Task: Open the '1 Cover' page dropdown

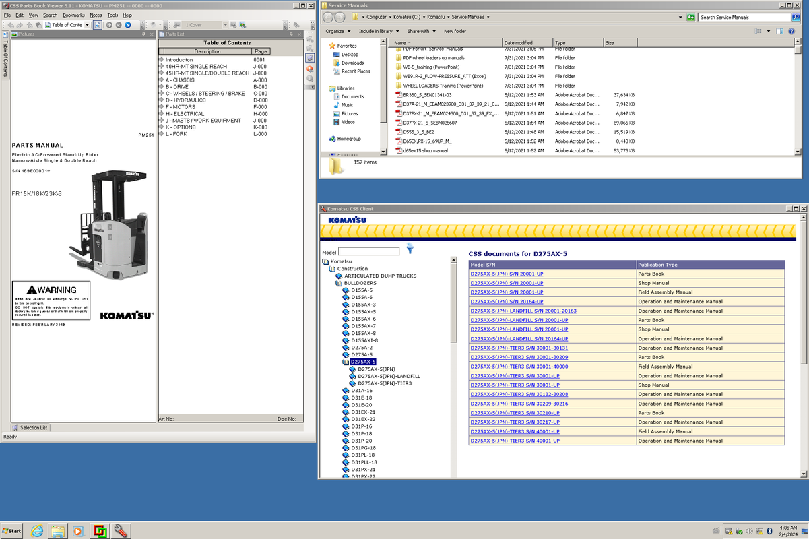Action: tap(224, 25)
